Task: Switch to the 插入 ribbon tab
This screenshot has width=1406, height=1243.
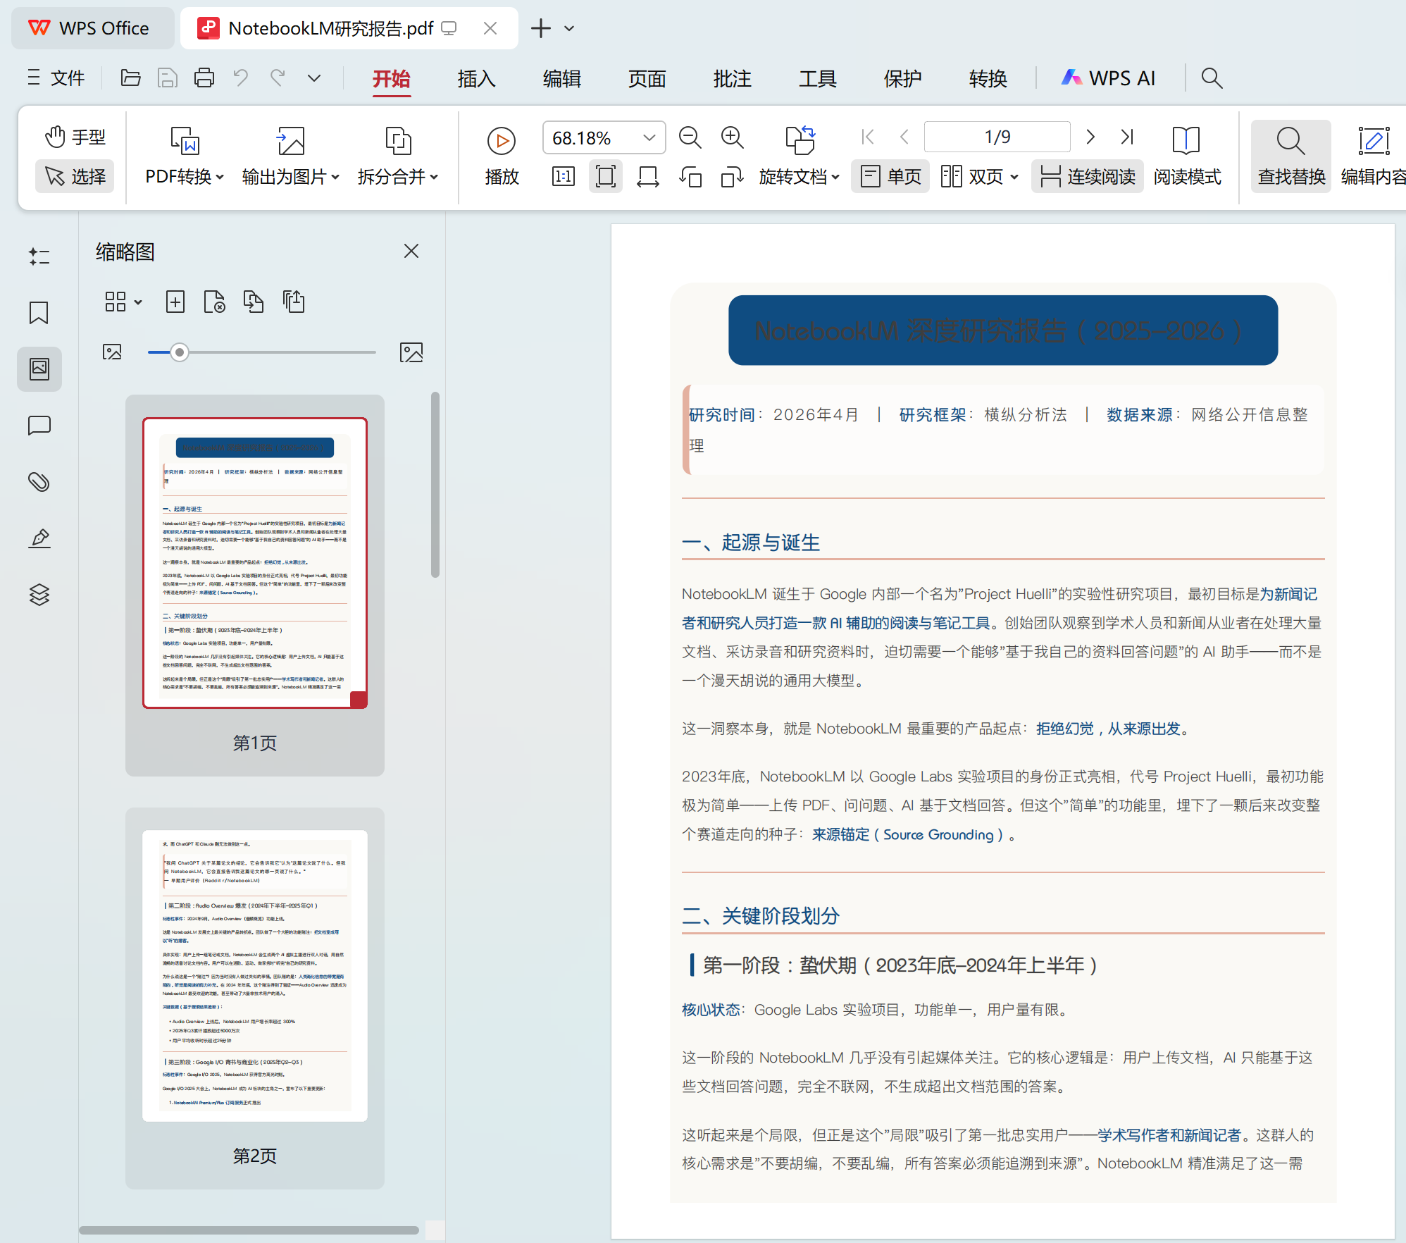Action: click(475, 78)
